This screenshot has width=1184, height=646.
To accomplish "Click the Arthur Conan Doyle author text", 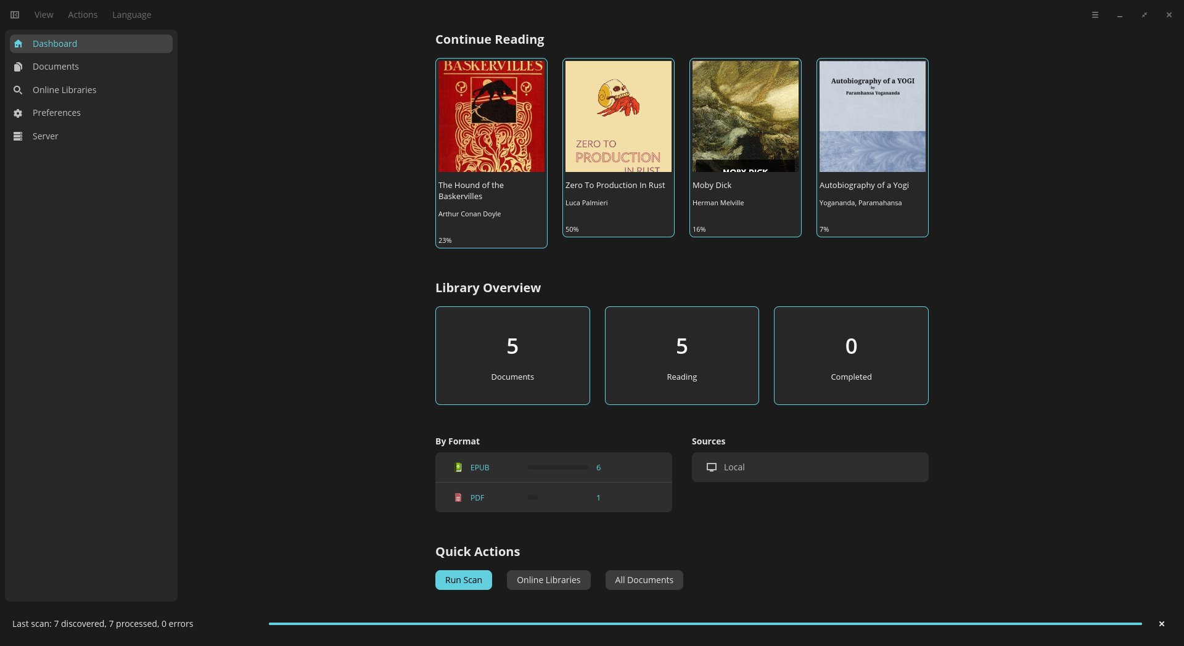I will [x=469, y=214].
